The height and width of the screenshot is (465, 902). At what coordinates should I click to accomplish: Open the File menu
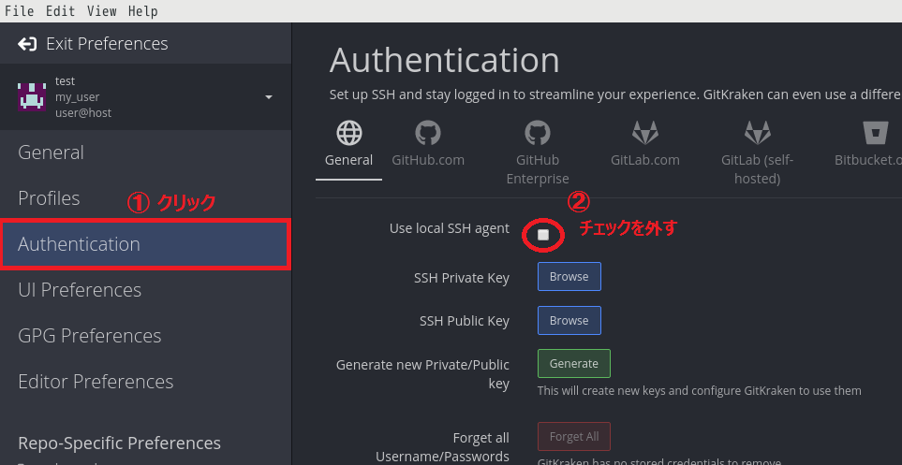point(20,11)
